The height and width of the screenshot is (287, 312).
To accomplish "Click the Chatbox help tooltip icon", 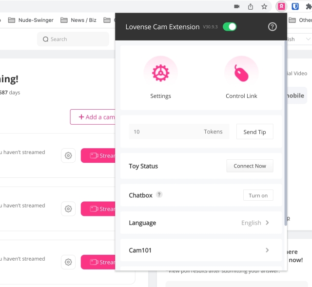I will click(x=159, y=195).
